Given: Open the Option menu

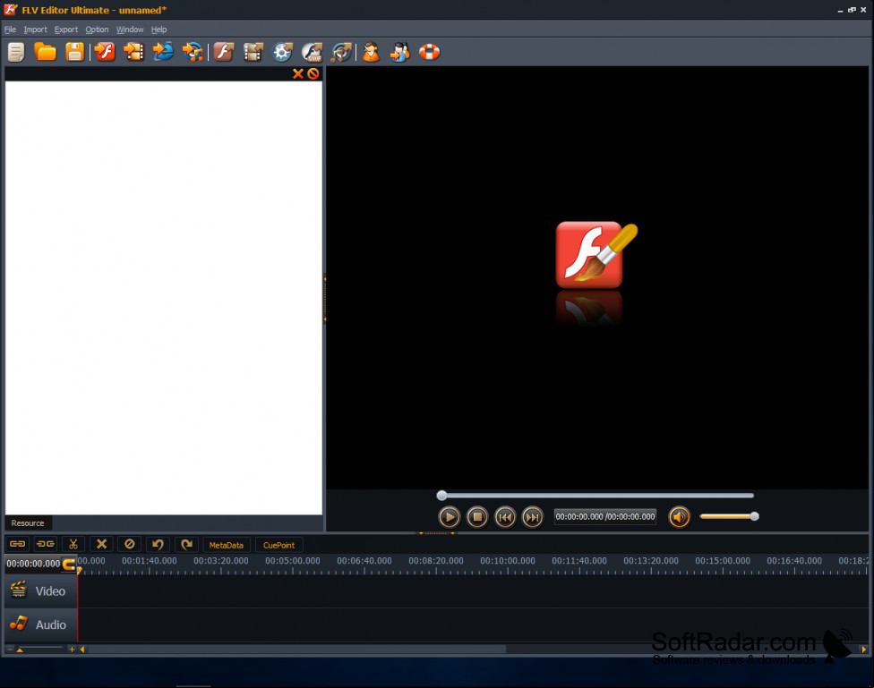Looking at the screenshot, I should (97, 30).
